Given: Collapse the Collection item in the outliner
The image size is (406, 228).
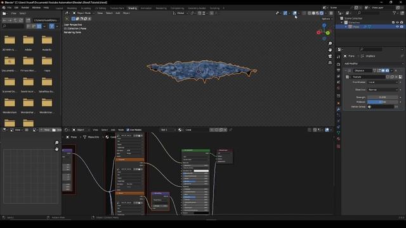Looking at the screenshot, I should click(x=342, y=23).
